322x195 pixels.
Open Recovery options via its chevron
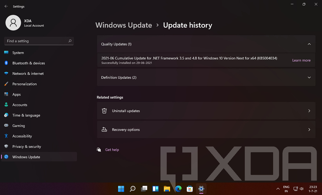tap(309, 130)
